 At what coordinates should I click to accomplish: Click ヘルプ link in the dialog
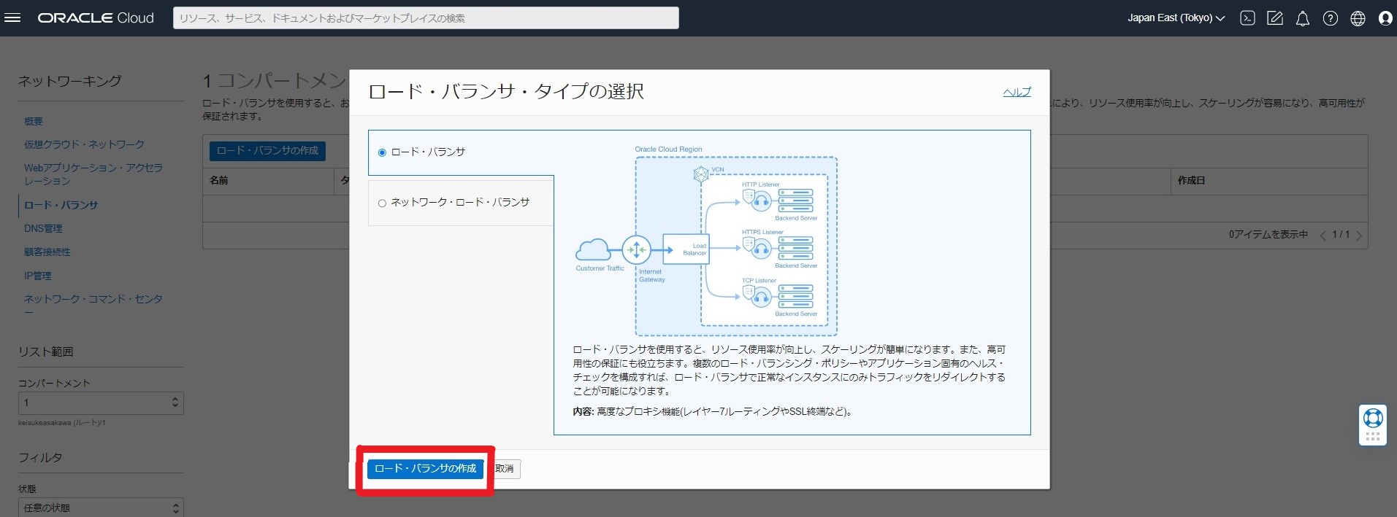point(1017,92)
